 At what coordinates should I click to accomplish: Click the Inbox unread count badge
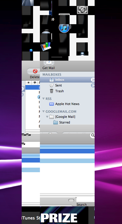(93, 80)
